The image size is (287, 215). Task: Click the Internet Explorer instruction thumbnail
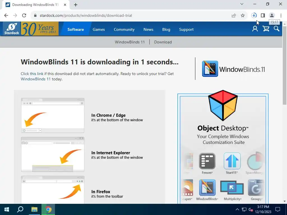coord(53,154)
